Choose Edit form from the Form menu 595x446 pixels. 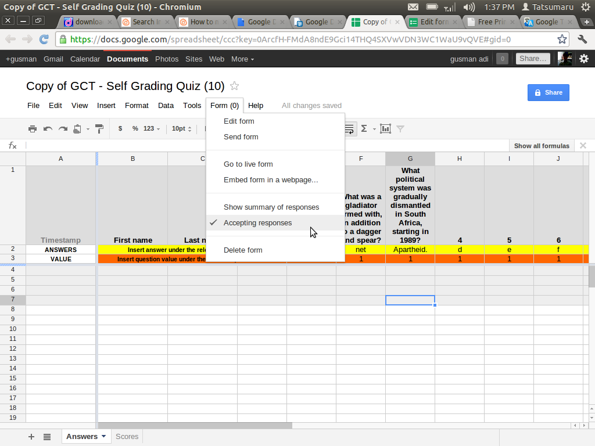pyautogui.click(x=239, y=121)
